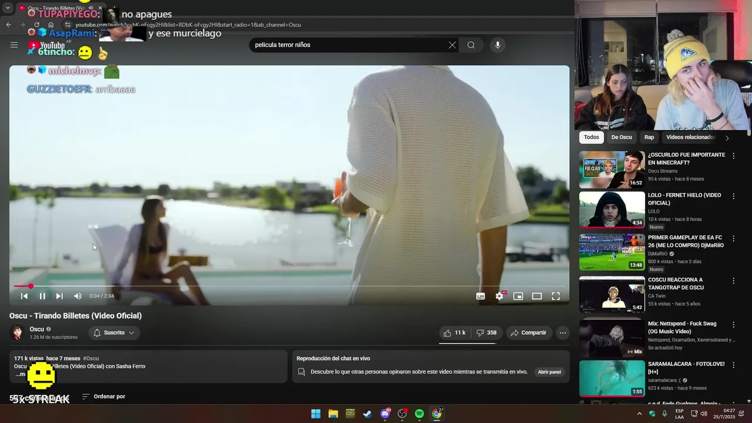The height and width of the screenshot is (423, 752).
Task: Share the video via Compartir
Action: 529,333
